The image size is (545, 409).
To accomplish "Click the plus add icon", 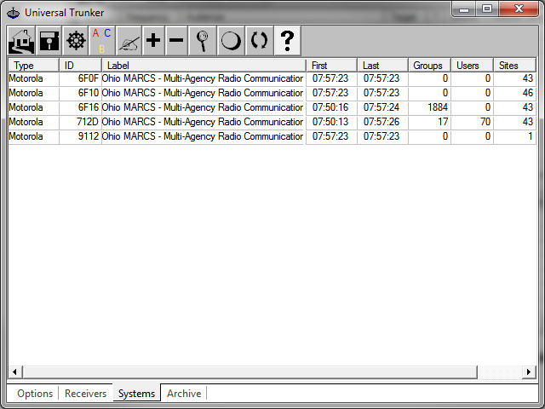I will (153, 40).
